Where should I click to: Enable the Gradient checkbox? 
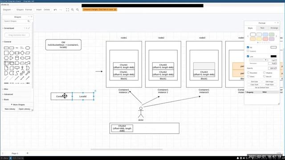coord(248,51)
